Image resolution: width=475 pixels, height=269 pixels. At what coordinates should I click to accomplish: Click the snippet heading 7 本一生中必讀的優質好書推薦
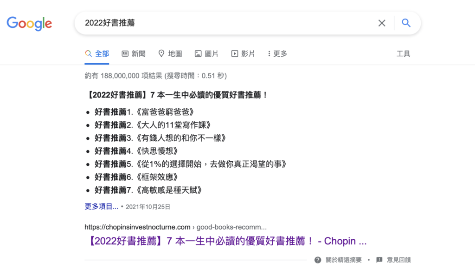pos(178,95)
